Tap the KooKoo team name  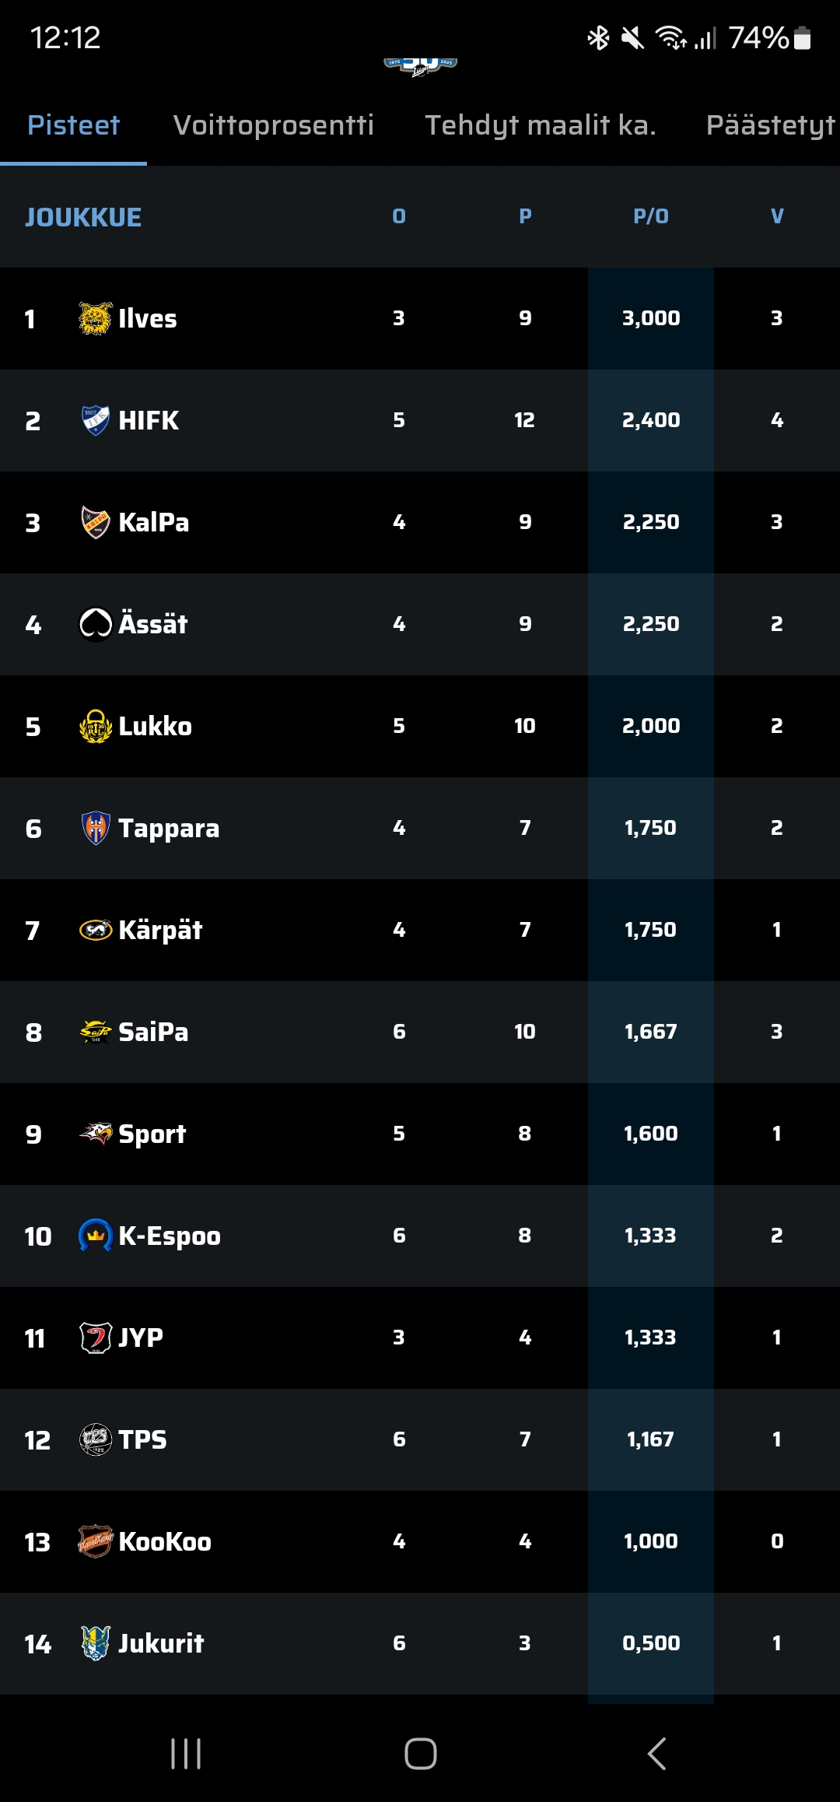(165, 1541)
